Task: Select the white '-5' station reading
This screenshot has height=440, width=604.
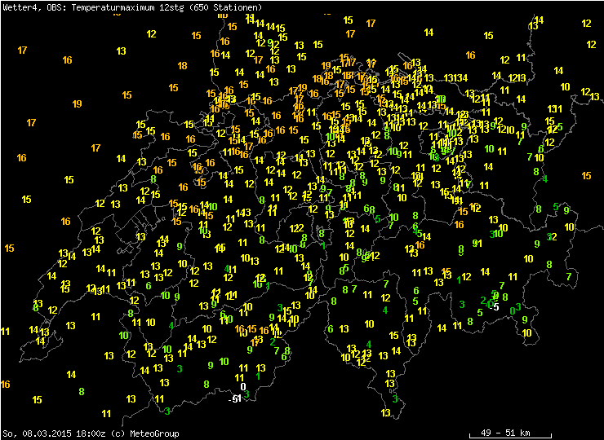Action: click(x=495, y=306)
